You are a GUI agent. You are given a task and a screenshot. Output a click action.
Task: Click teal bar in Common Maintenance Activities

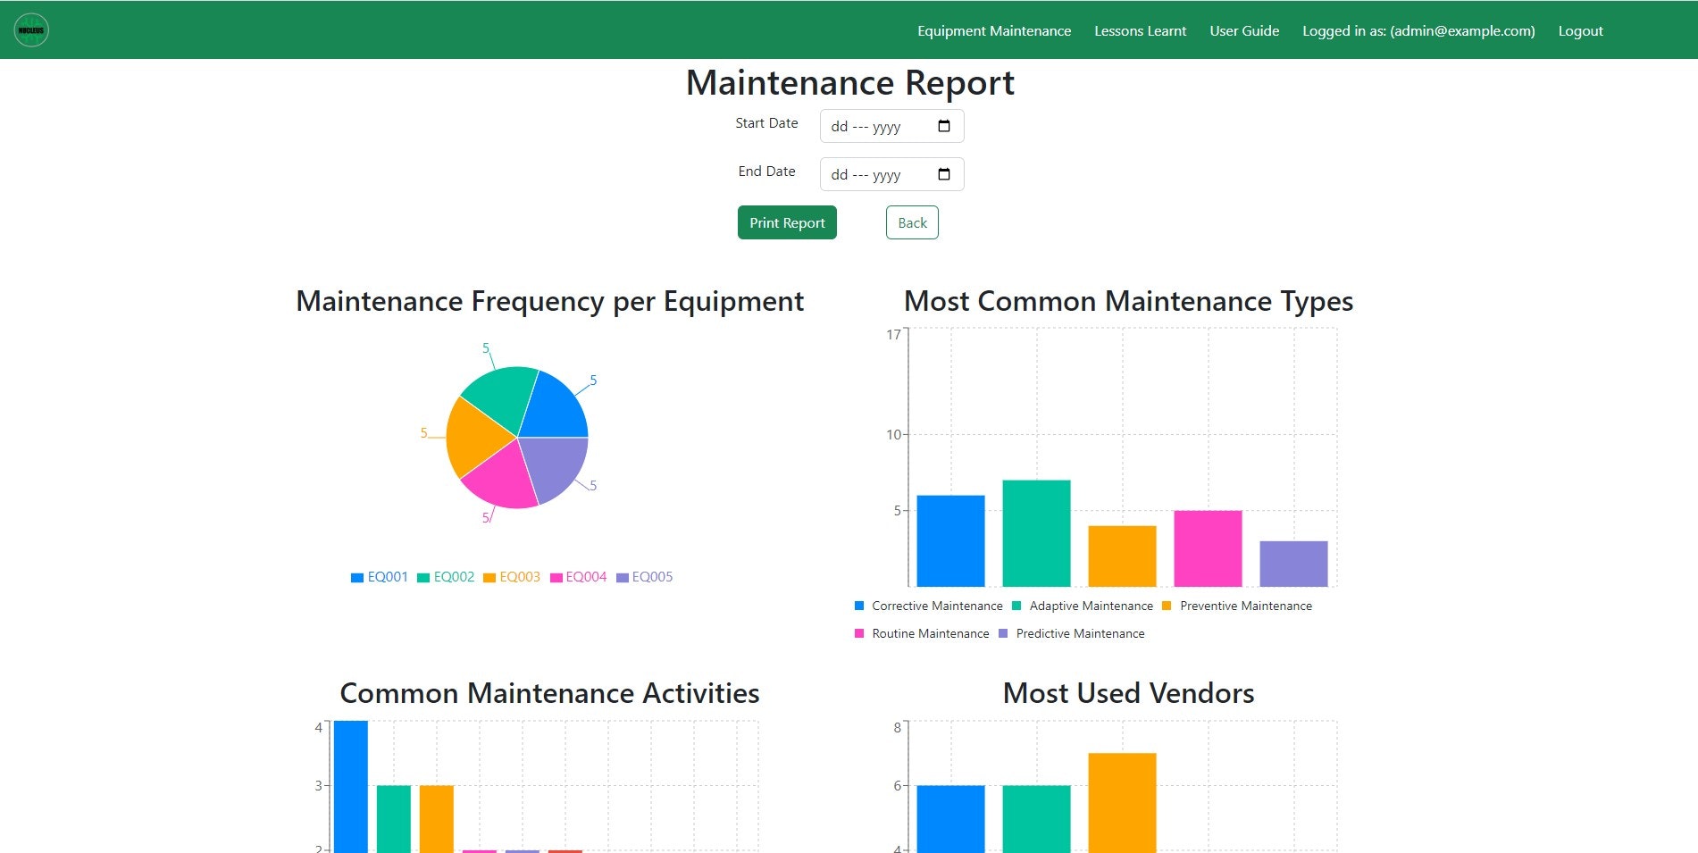pyautogui.click(x=394, y=819)
